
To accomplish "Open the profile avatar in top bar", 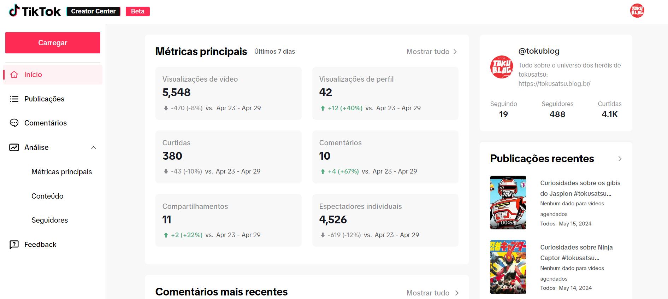I will click(637, 11).
